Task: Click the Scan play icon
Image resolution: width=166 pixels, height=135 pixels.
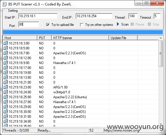Action: pos(118,24)
